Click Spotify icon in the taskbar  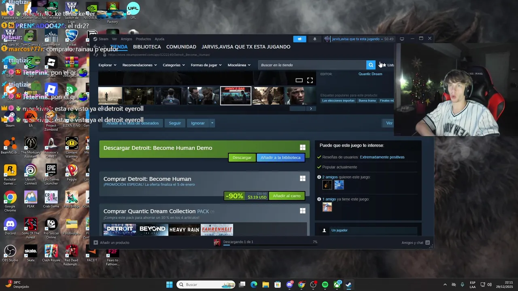[325, 285]
